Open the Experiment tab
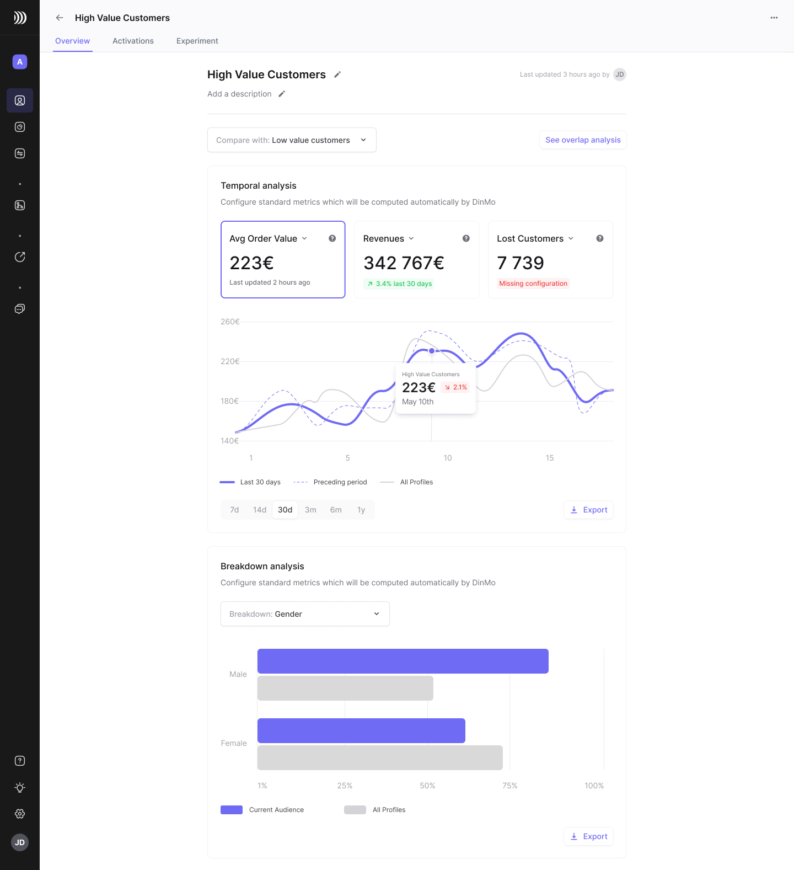Image resolution: width=794 pixels, height=870 pixels. coord(197,41)
